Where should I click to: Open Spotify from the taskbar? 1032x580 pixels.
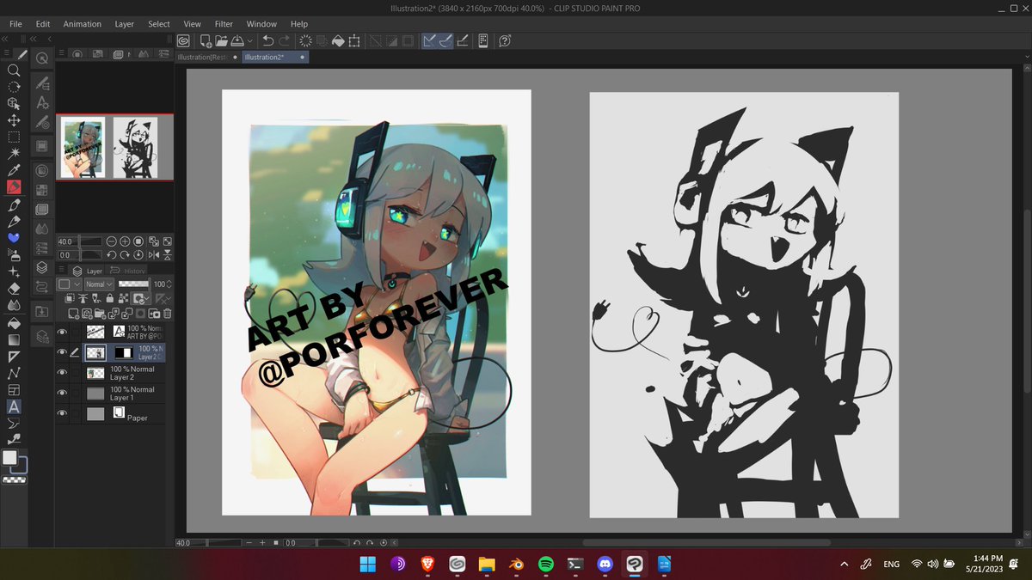545,565
